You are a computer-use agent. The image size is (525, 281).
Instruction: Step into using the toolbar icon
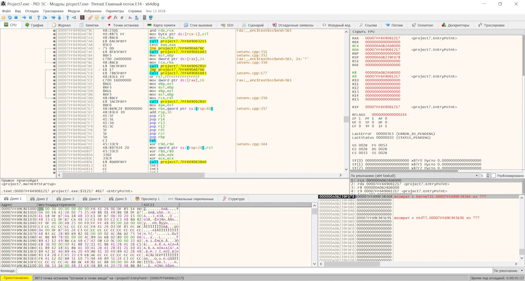point(38,17)
